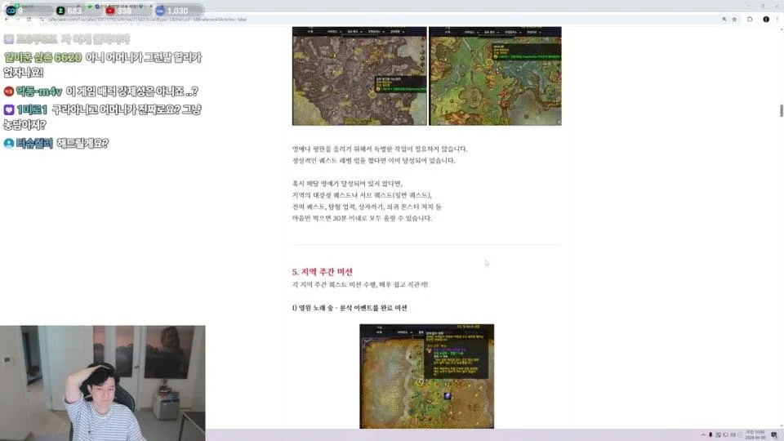This screenshot has height=441, width=784.
Task: Click chat username '악동-m4v'
Action: [39, 91]
